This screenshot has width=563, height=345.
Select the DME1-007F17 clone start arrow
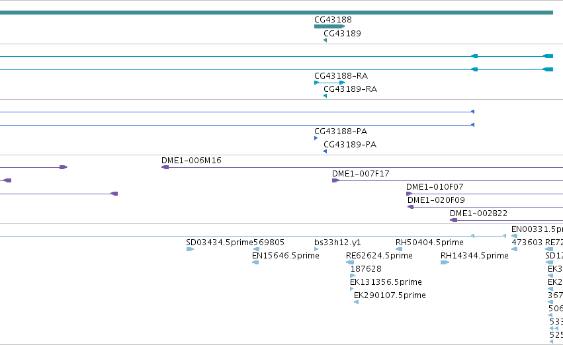tap(335, 180)
